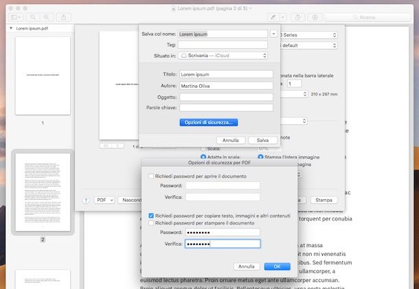Open the Situato in location dropdown
The height and width of the screenshot is (289, 419).
pyautogui.click(x=223, y=56)
